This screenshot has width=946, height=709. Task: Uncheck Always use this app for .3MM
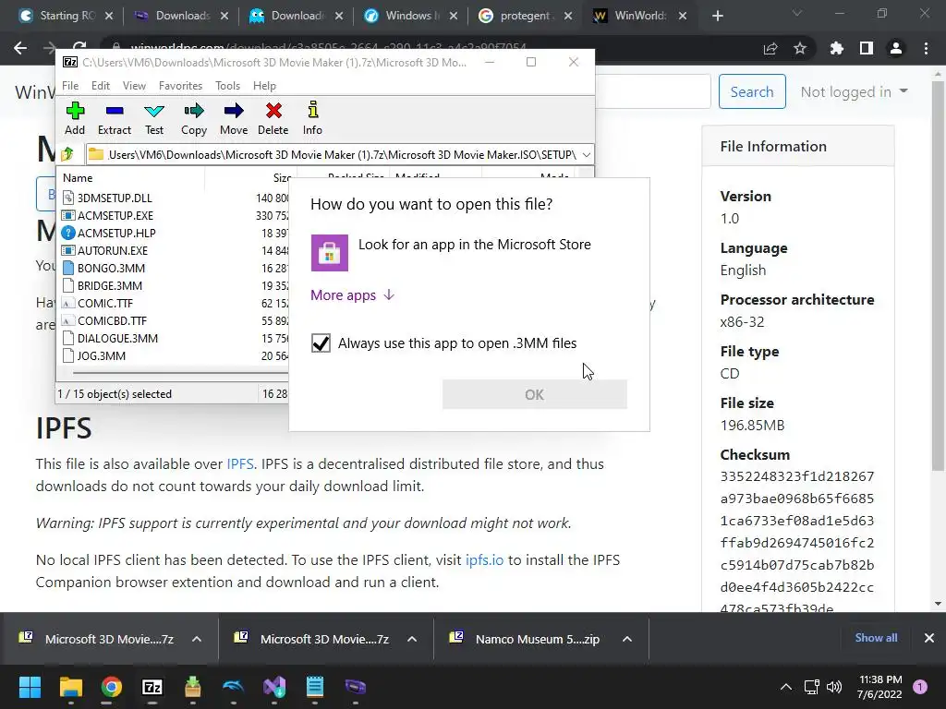point(321,343)
